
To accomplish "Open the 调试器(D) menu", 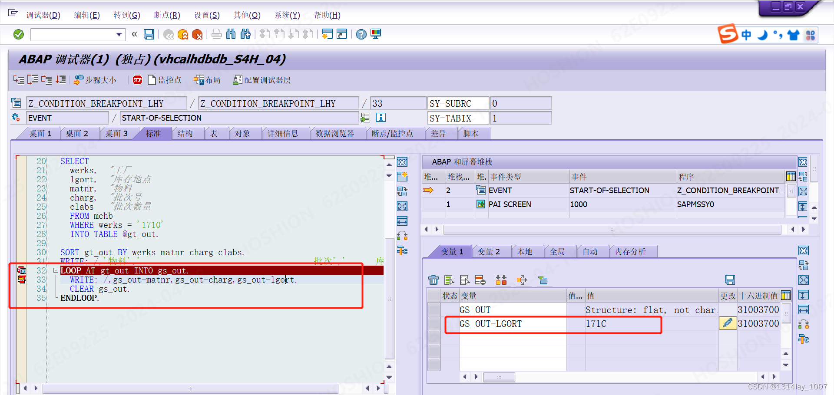I will point(43,15).
